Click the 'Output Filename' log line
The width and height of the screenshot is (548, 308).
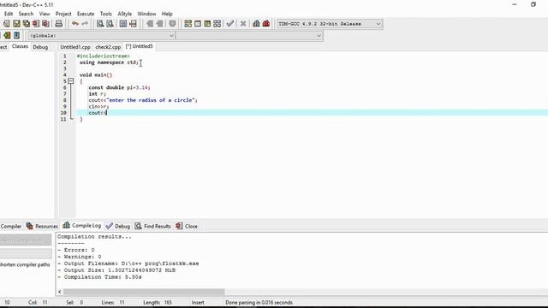[128, 264]
